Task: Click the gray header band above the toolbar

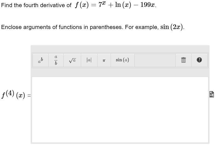Action: click(120, 49)
